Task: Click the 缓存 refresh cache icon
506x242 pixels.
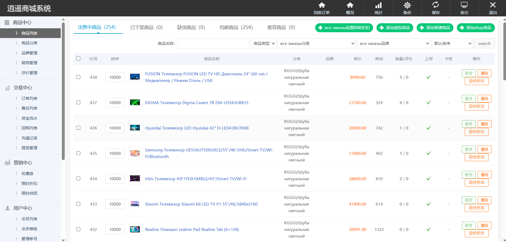Action: 435,5
